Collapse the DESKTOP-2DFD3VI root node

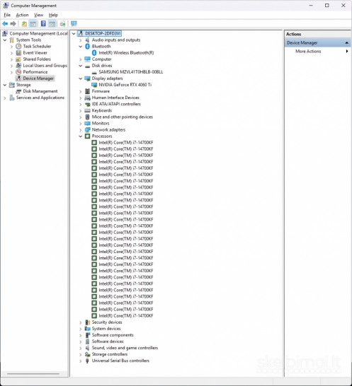(74, 33)
